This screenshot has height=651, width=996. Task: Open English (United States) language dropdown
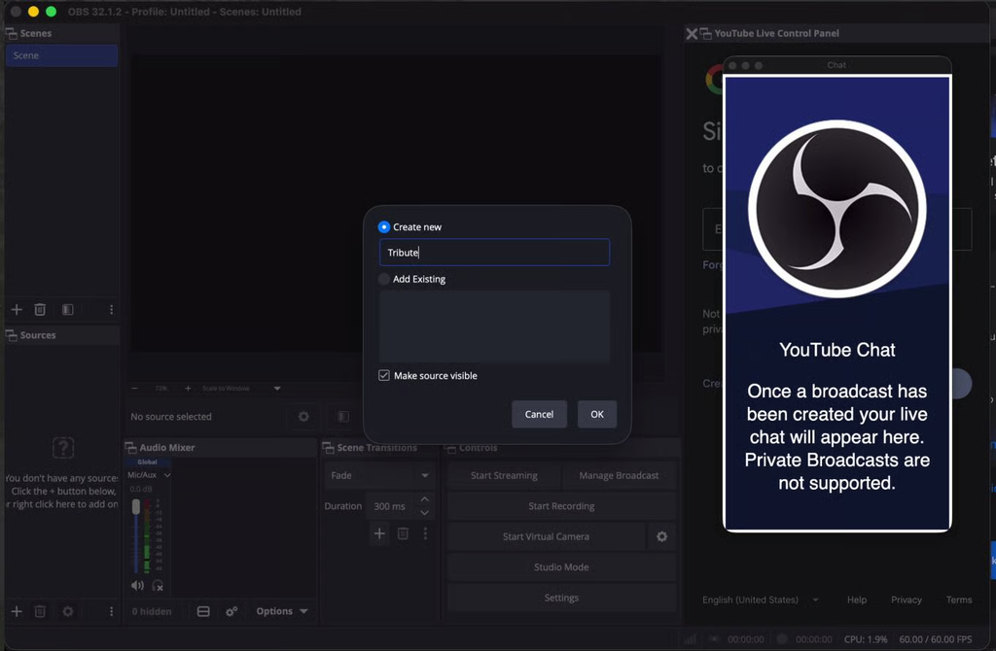[x=761, y=600]
